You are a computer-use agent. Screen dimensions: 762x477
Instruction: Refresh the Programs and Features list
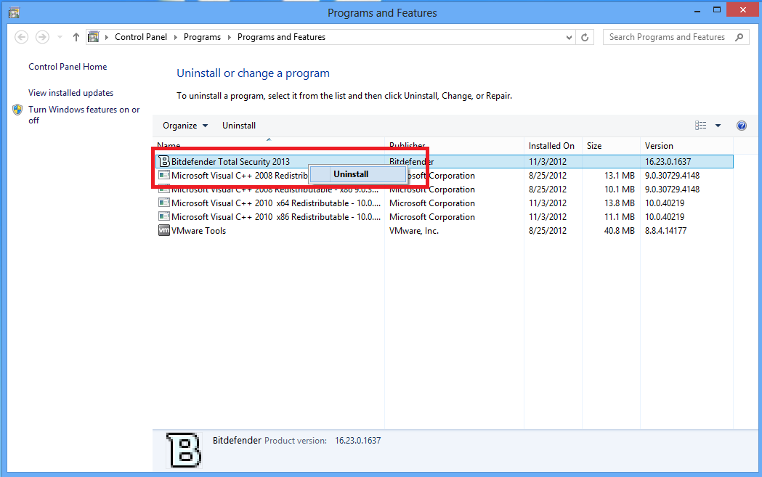[x=585, y=38]
